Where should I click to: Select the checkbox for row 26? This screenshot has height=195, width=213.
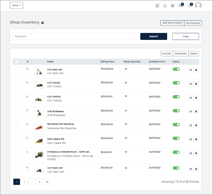17,69
